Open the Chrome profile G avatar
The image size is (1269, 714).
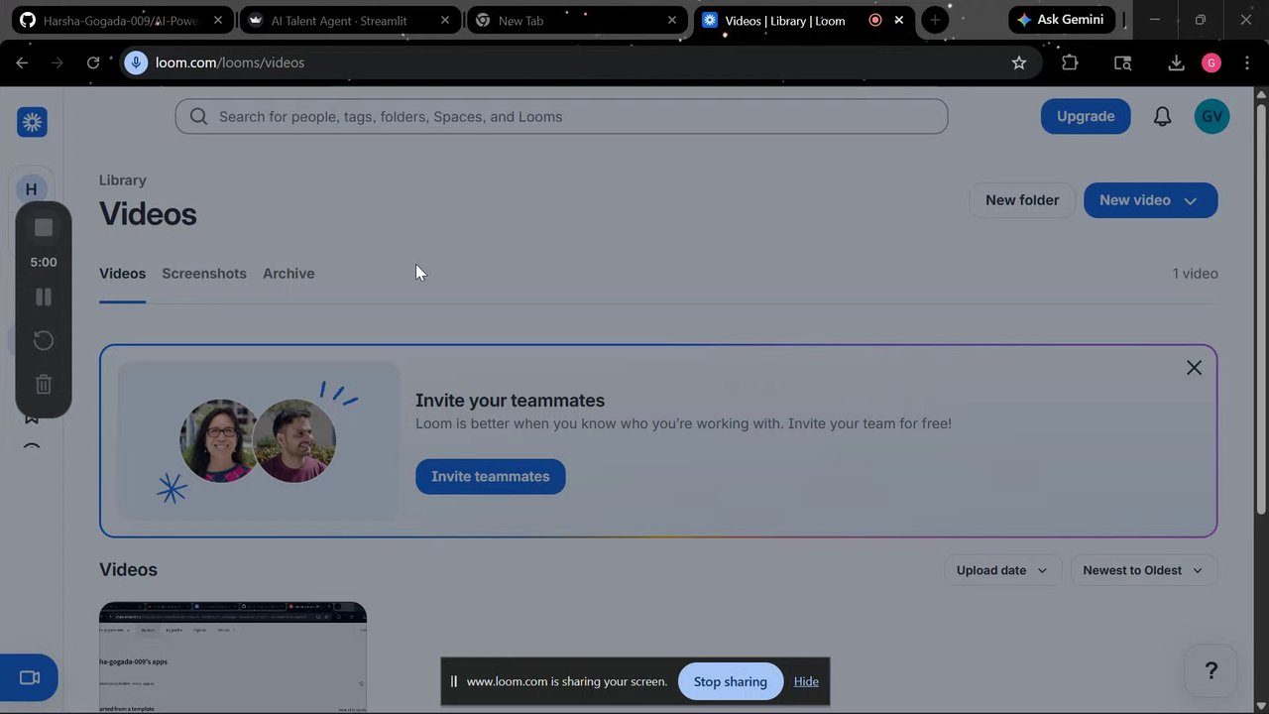(x=1211, y=62)
